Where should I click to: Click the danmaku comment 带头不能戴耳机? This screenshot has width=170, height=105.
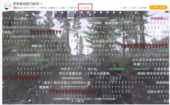[70, 74]
